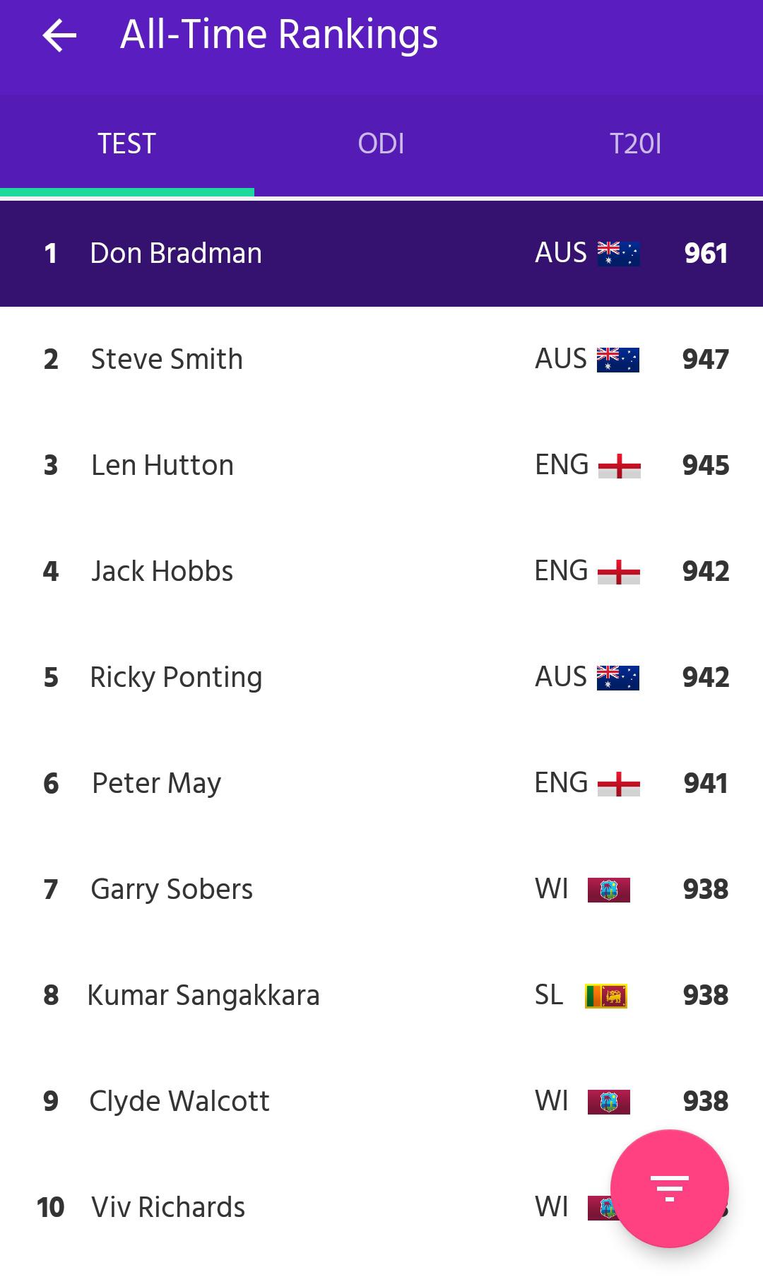Select the Sri Lanka flag for Kumar Sangakkara
This screenshot has width=763, height=1282.
coord(606,994)
